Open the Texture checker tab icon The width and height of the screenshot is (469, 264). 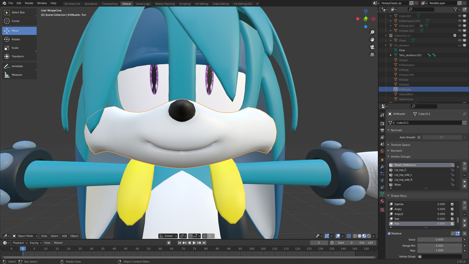coord(383,210)
